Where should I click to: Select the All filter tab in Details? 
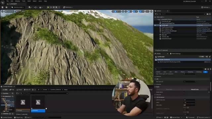tap(205, 72)
